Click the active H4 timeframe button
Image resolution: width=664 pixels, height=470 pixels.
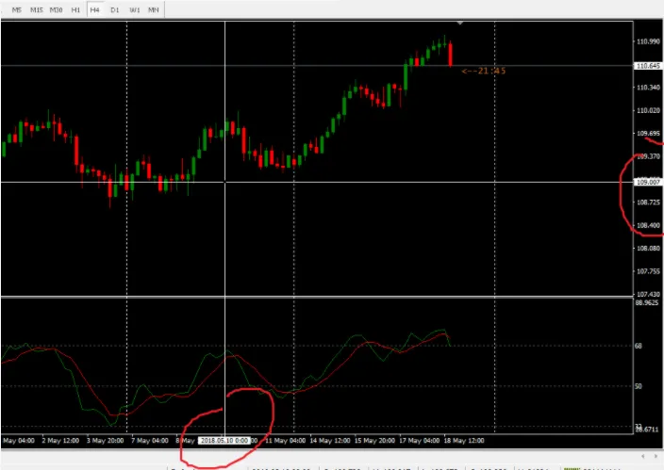click(95, 9)
